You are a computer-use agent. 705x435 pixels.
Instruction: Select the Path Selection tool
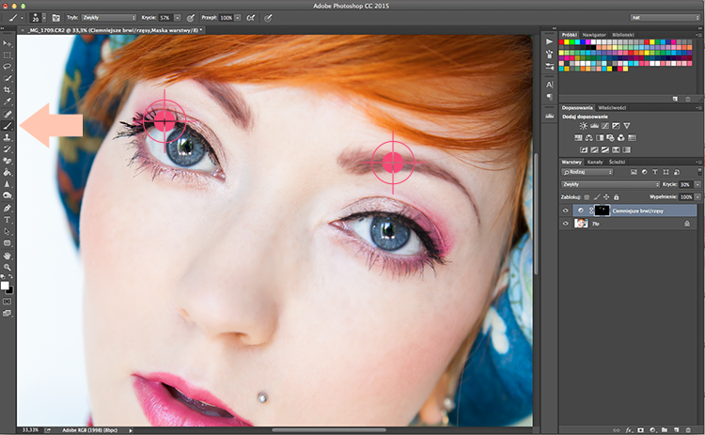click(x=8, y=231)
